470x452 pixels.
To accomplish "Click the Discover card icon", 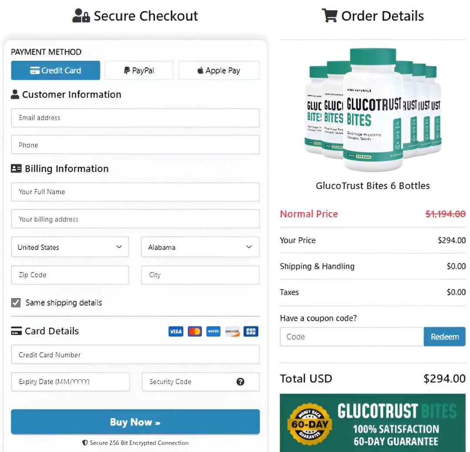I will click(232, 331).
